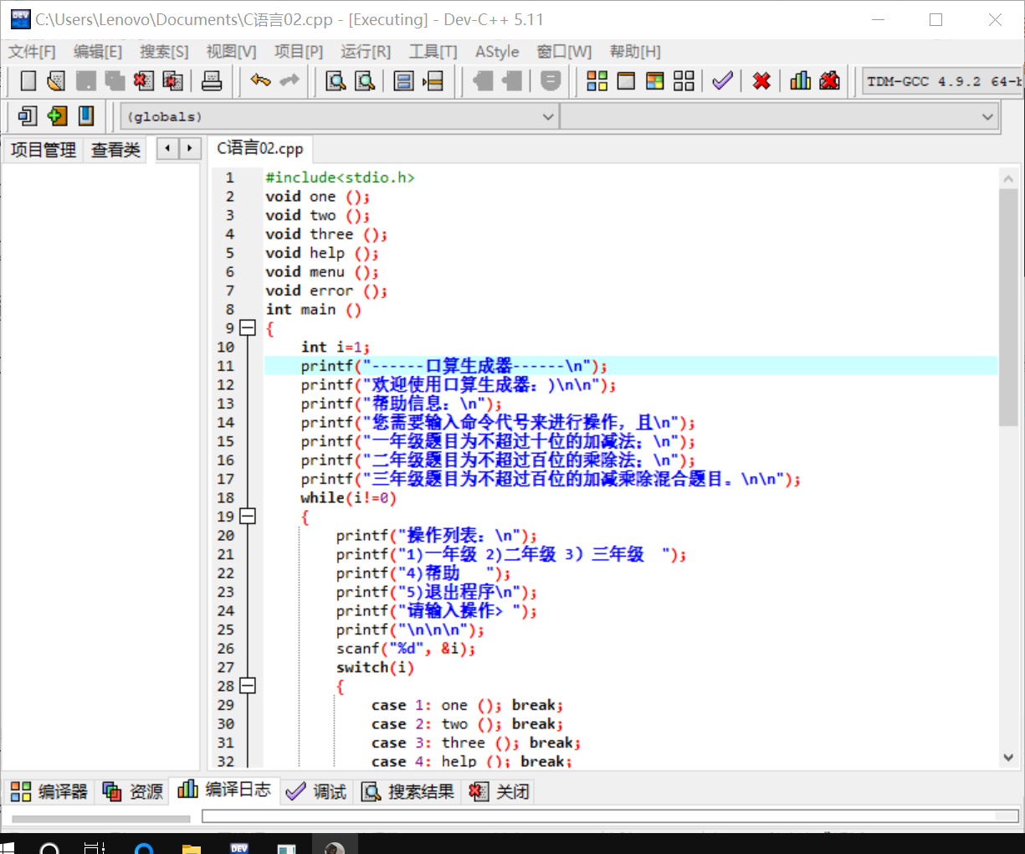Select the C语言02.cpp editor tab
Viewport: 1025px width, 854px height.
tap(260, 148)
